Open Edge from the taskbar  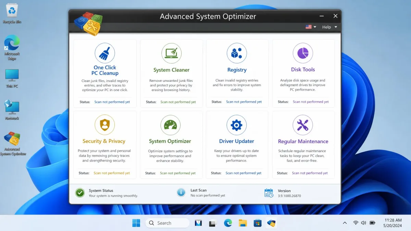pos(228,223)
